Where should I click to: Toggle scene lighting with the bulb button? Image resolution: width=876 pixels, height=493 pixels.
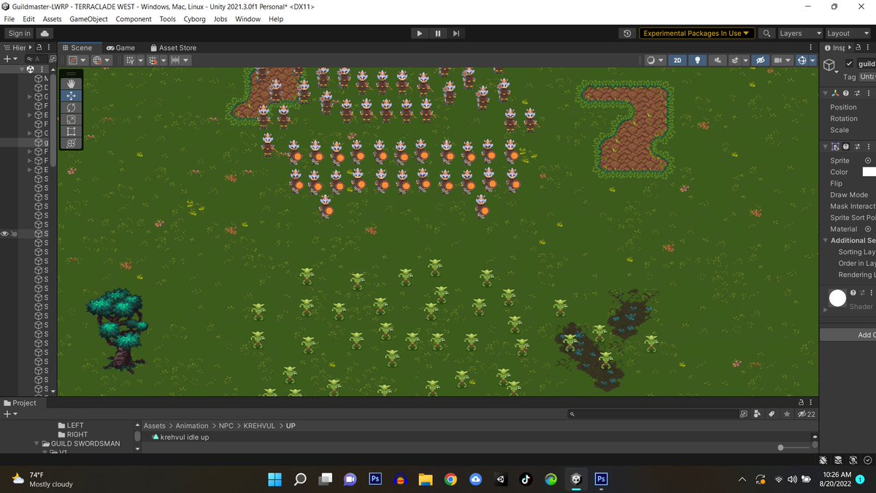click(x=697, y=61)
